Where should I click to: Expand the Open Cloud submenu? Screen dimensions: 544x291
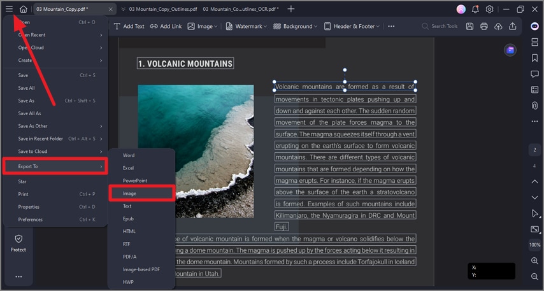55,48
